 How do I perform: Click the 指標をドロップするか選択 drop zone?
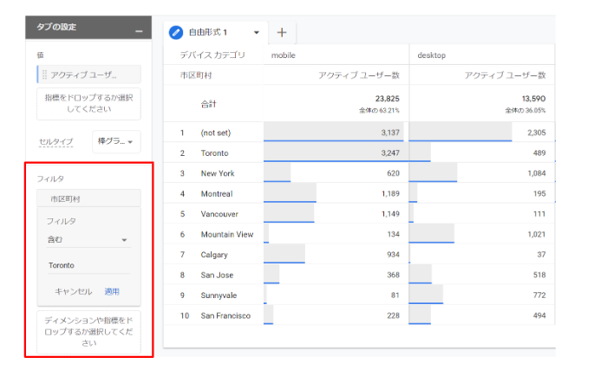click(x=88, y=104)
